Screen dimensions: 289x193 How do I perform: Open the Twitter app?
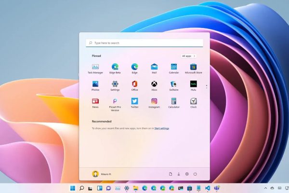tap(134, 103)
